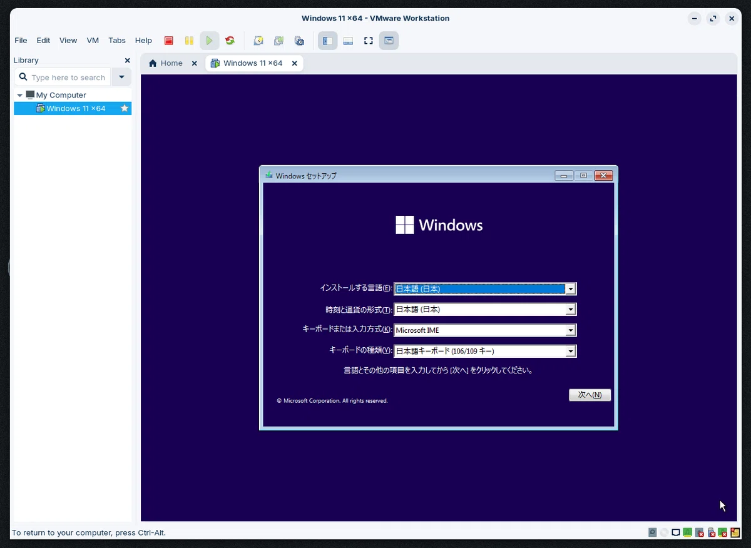Open the Edit menu

[43, 41]
